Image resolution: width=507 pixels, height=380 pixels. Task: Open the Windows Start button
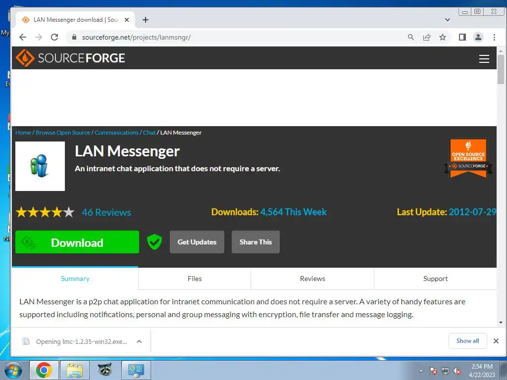coord(13,370)
